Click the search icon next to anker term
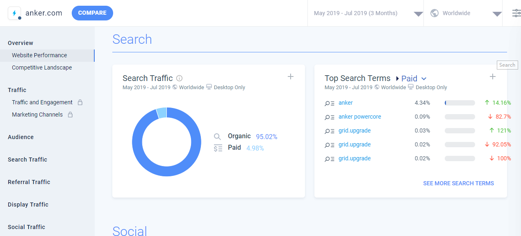521x236 pixels. point(330,103)
